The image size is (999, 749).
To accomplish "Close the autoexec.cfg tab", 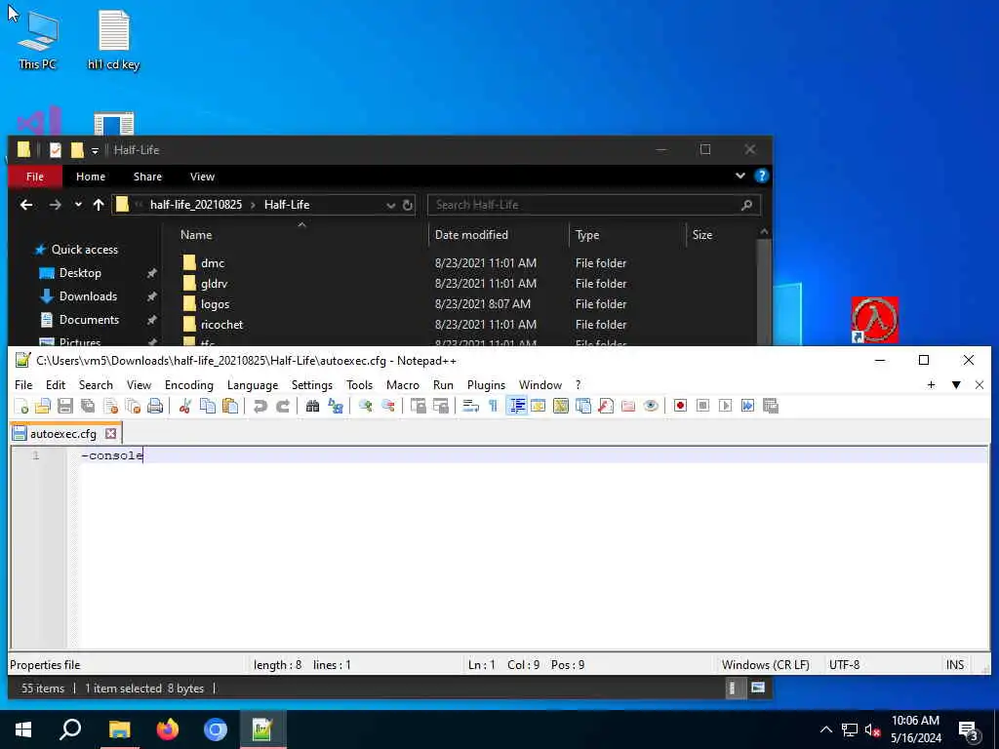I will [111, 434].
